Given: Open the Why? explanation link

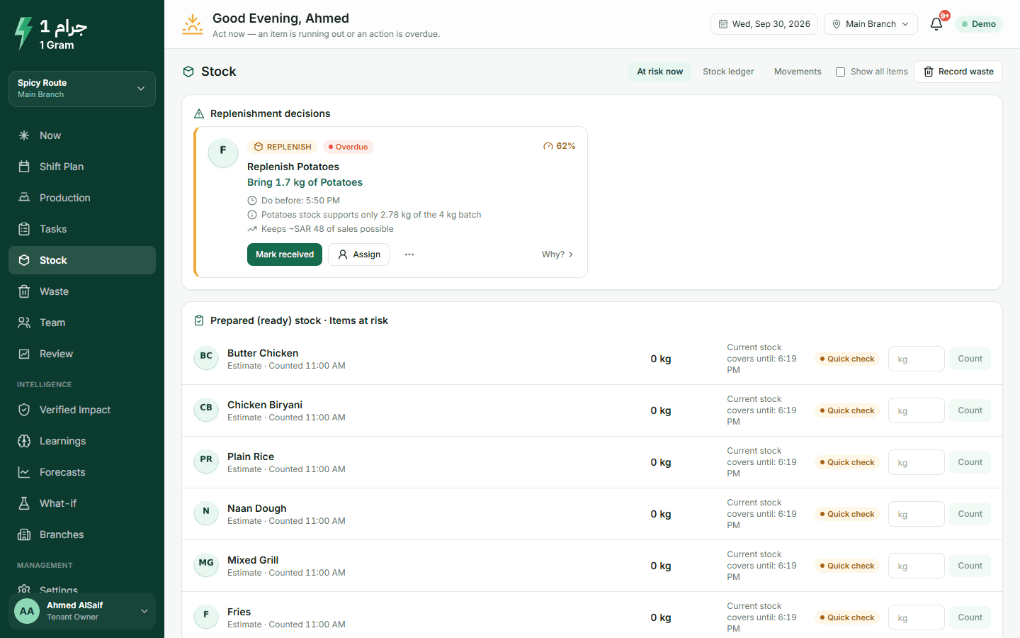Looking at the screenshot, I should click(x=557, y=254).
